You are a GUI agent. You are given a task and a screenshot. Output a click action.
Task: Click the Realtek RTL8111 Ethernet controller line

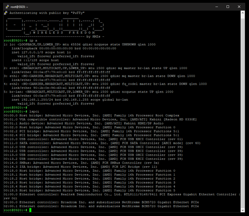(x=122, y=196)
